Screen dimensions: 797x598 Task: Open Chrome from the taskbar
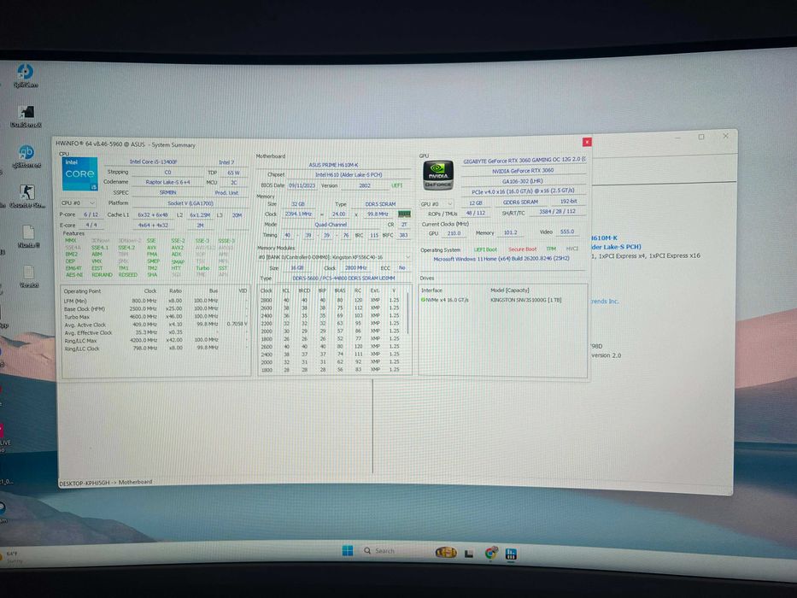pyautogui.click(x=490, y=554)
